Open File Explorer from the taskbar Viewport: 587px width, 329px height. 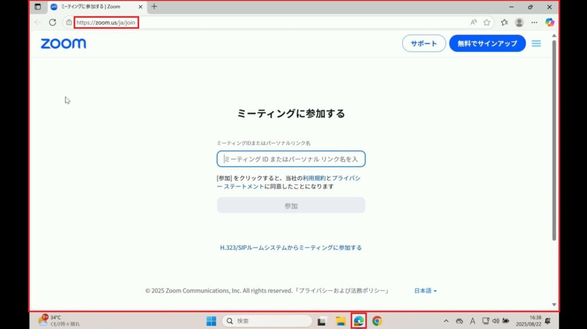click(340, 321)
